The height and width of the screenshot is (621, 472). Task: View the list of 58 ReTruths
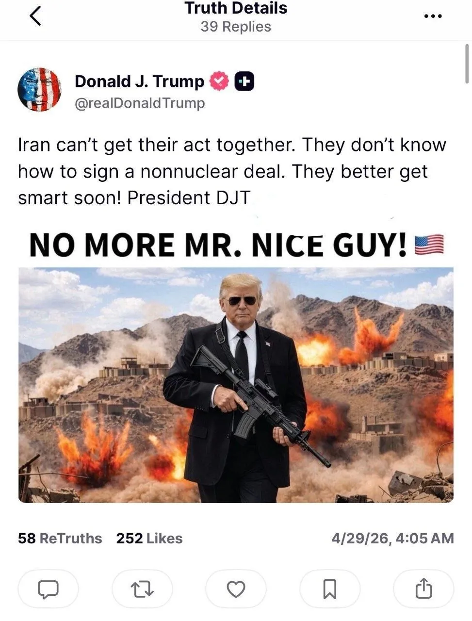click(x=60, y=539)
